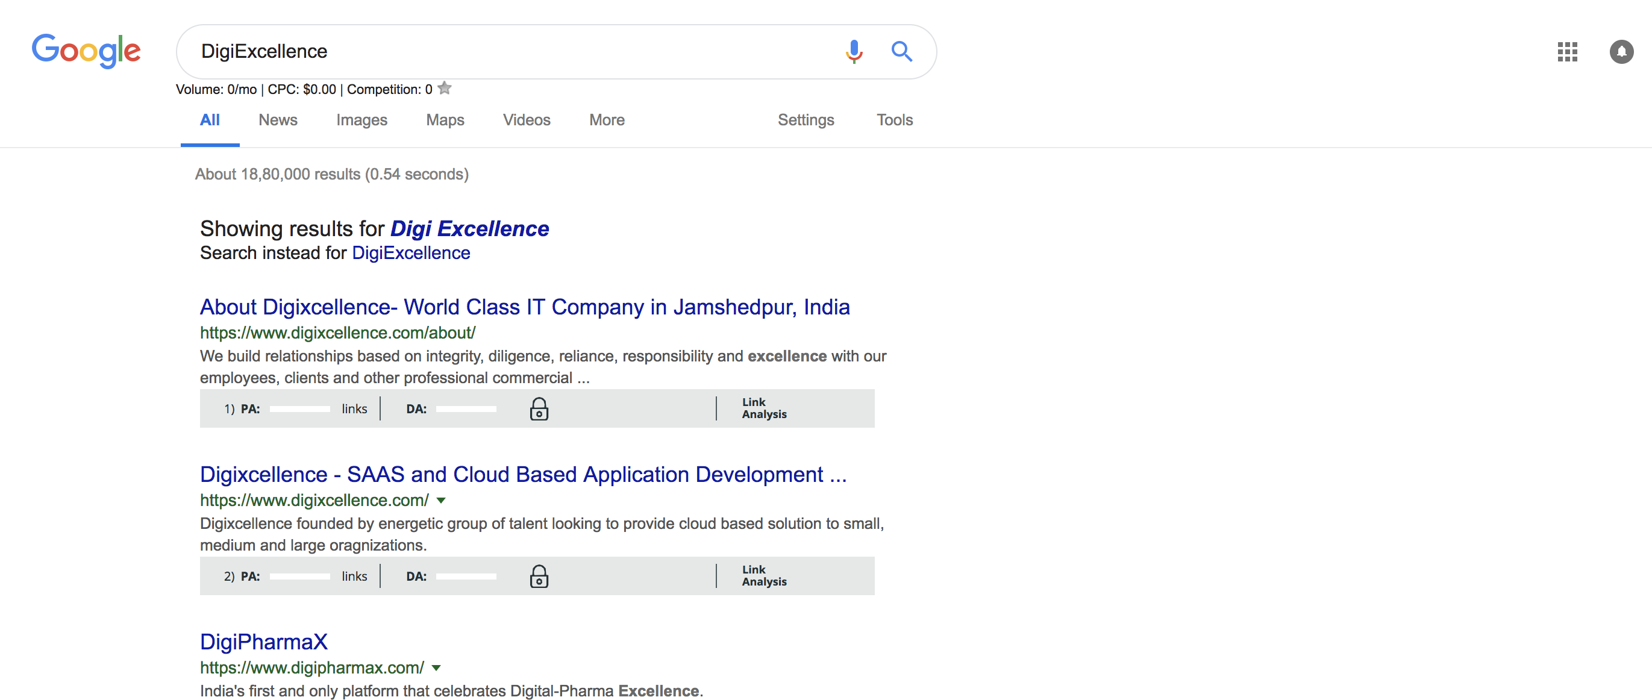Image resolution: width=1652 pixels, height=700 pixels.
Task: Expand the digipharmax.com URL dropdown arrow
Action: click(x=436, y=668)
